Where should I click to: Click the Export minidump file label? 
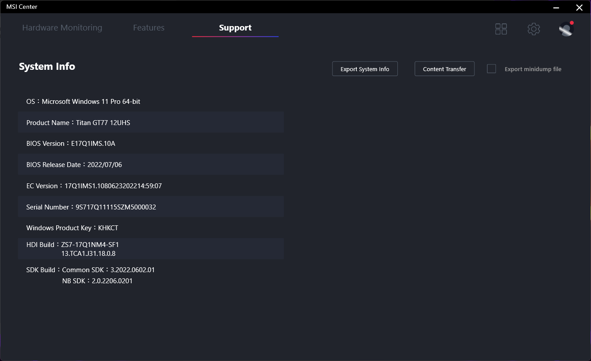coord(533,69)
